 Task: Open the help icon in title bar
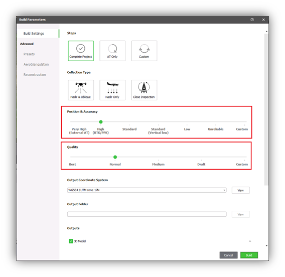point(252,20)
